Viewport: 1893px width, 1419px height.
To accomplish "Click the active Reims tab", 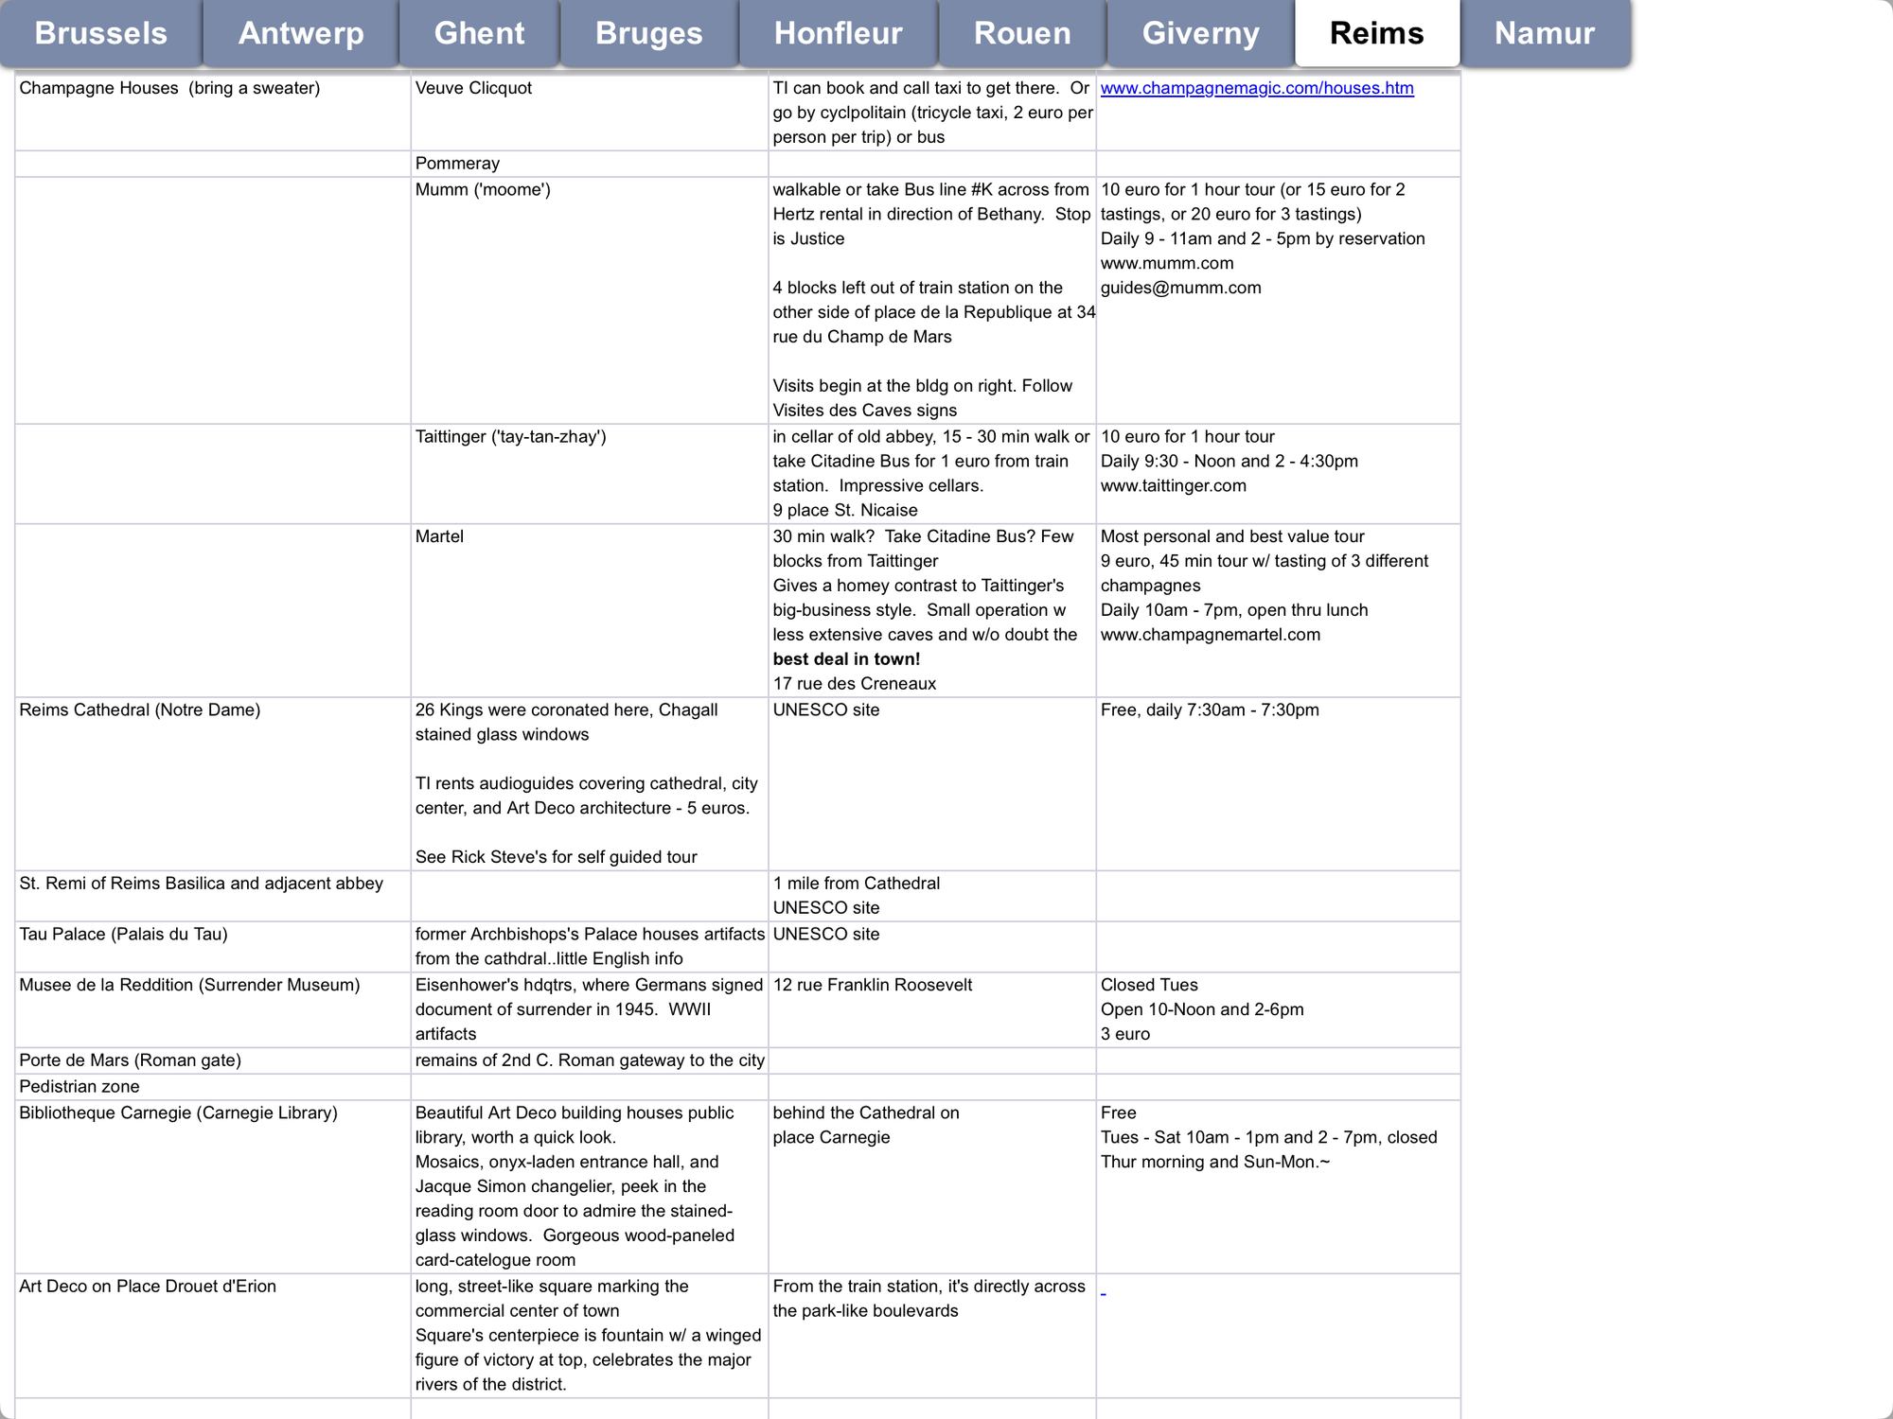I will (1376, 33).
